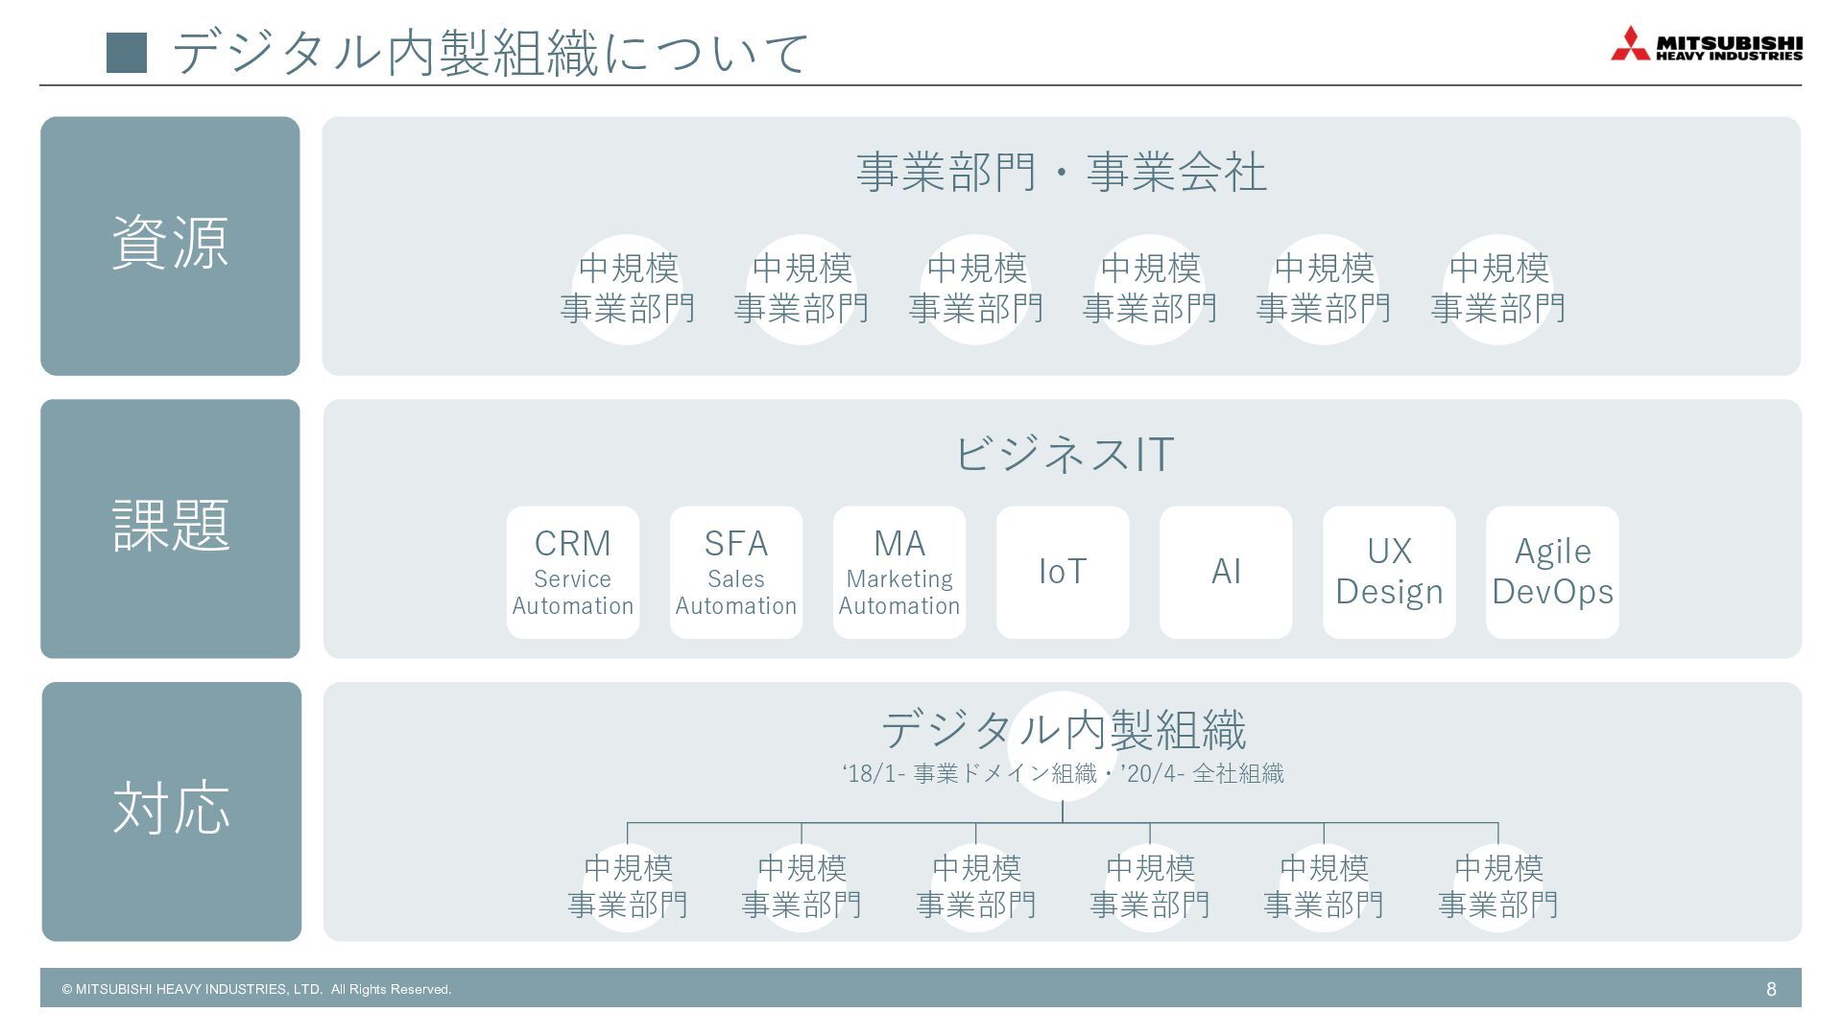The width and height of the screenshot is (1843, 1036).
Task: Select the CRM Service Automation box
Action: [573, 573]
